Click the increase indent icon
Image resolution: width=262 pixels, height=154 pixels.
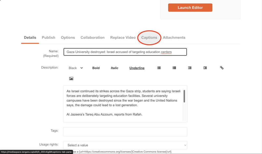pyautogui.click(x=205, y=68)
